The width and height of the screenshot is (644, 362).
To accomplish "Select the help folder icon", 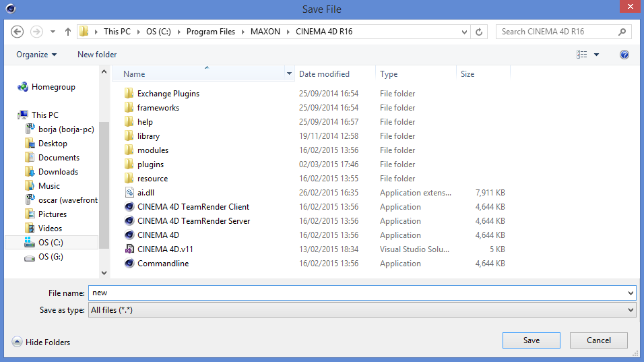I will click(x=129, y=121).
